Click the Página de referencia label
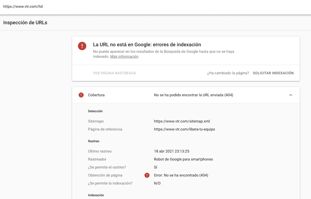Screen dimensions: 311x199 [x=105, y=129]
